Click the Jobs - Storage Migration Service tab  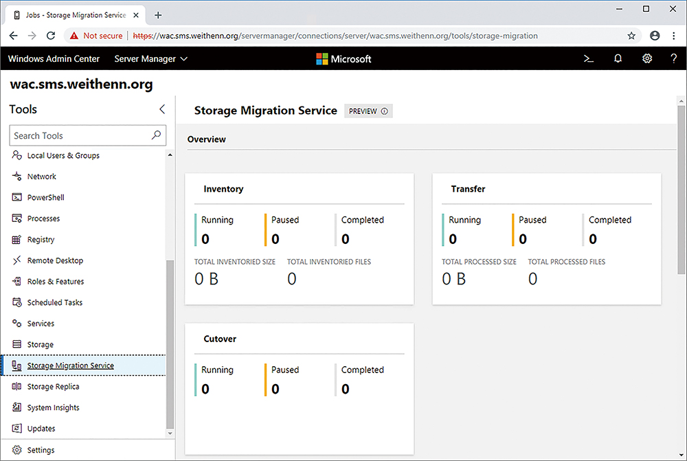(76, 15)
